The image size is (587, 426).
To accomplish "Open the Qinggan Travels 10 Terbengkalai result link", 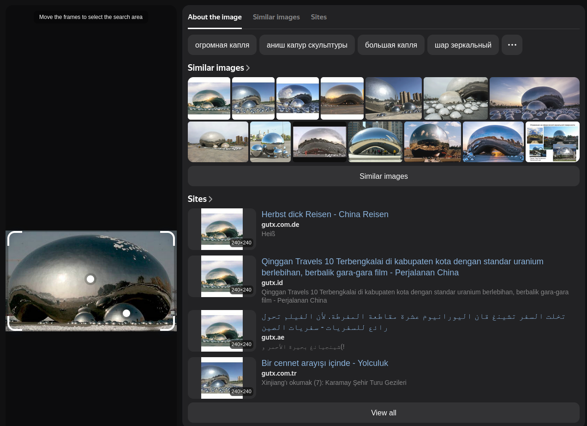I will coord(402,267).
